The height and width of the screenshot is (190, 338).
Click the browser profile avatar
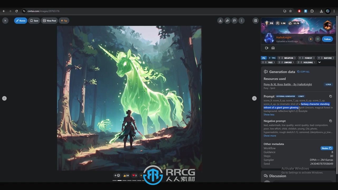tap(328, 11)
